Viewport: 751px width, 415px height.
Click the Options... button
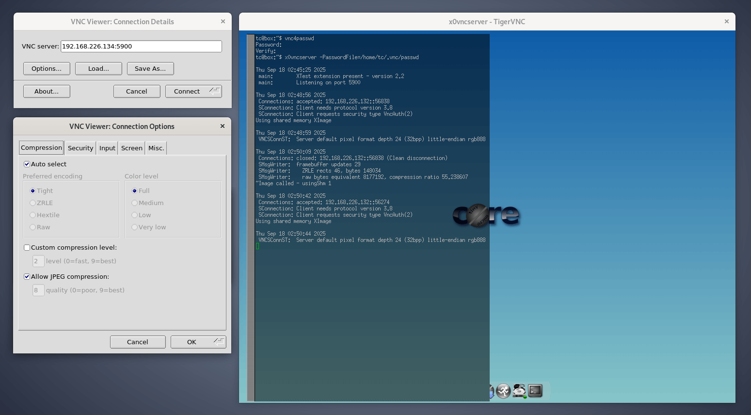tap(47, 68)
